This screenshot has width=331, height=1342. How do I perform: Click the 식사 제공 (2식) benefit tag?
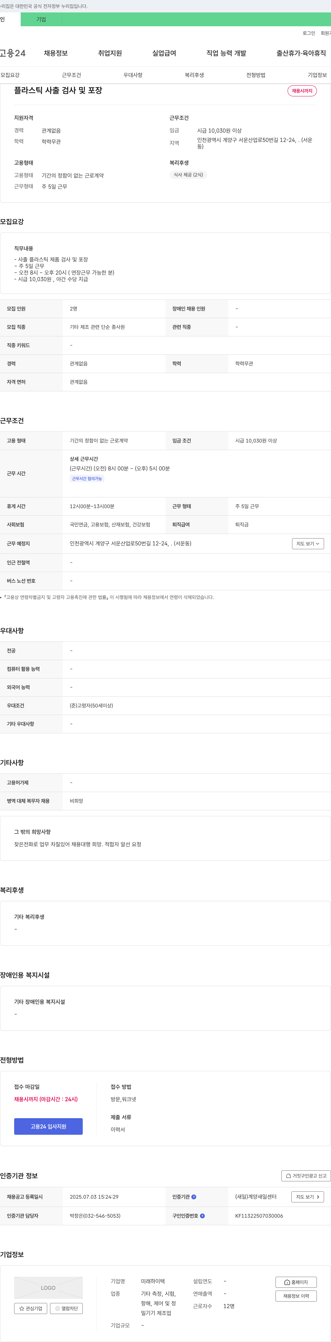188,174
